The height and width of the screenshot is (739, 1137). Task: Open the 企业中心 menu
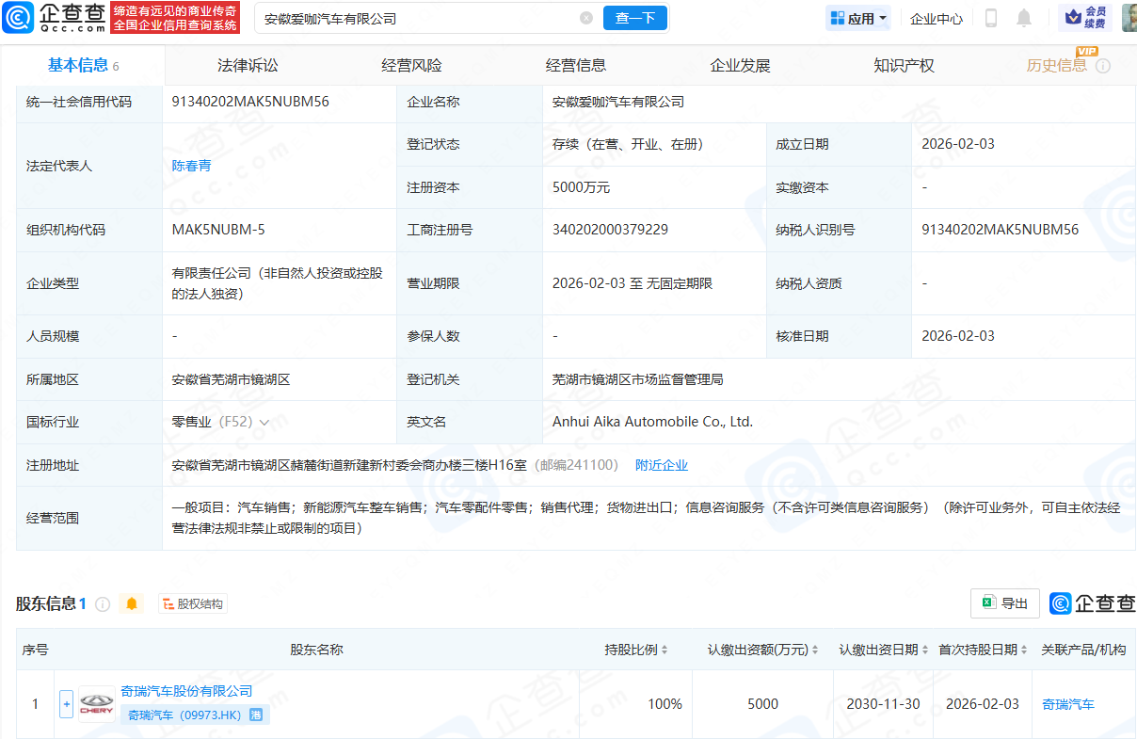(936, 17)
